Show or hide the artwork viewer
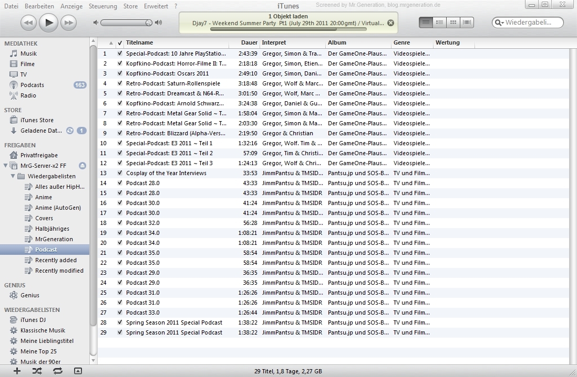 (x=78, y=371)
